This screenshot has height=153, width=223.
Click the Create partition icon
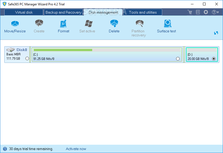click(x=39, y=23)
